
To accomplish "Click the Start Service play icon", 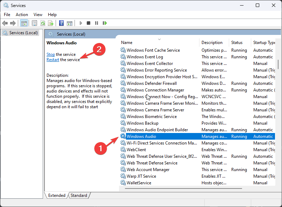I will (x=81, y=23).
